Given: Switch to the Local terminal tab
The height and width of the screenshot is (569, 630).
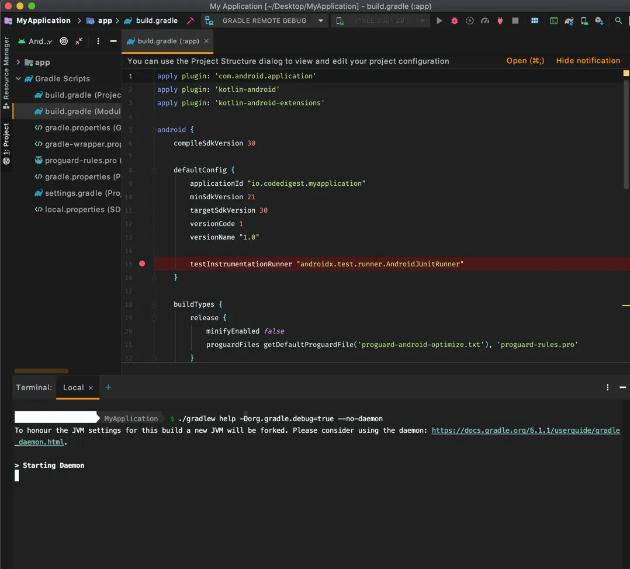Looking at the screenshot, I should point(74,387).
